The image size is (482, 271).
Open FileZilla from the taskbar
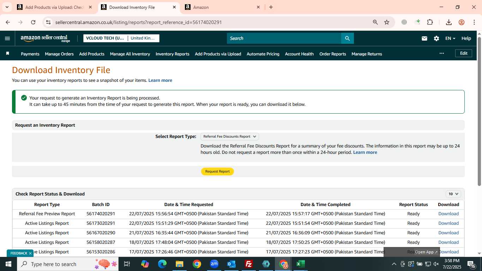pyautogui.click(x=249, y=264)
